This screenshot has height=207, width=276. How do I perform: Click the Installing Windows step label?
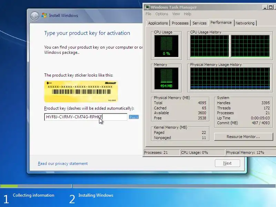point(96,195)
